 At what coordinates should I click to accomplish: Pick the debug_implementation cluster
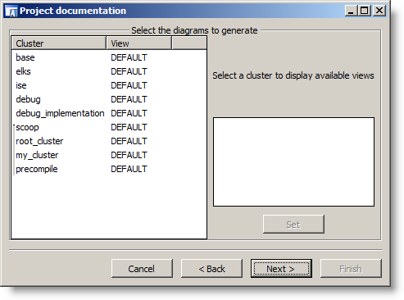coord(109,113)
